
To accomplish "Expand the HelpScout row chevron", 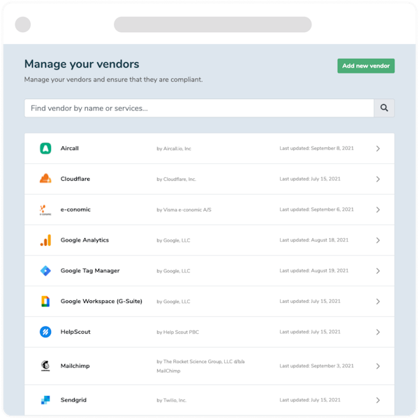I will point(378,332).
